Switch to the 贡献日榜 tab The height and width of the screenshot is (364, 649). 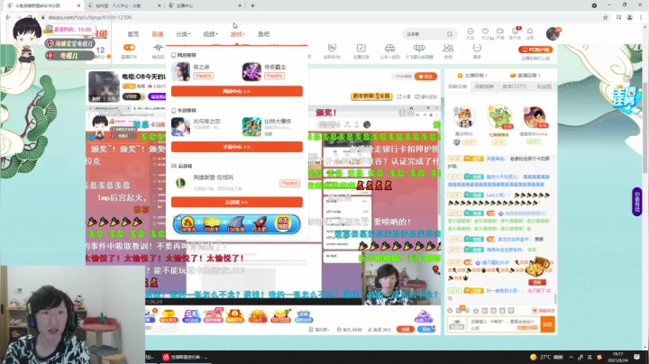pyautogui.click(x=457, y=86)
